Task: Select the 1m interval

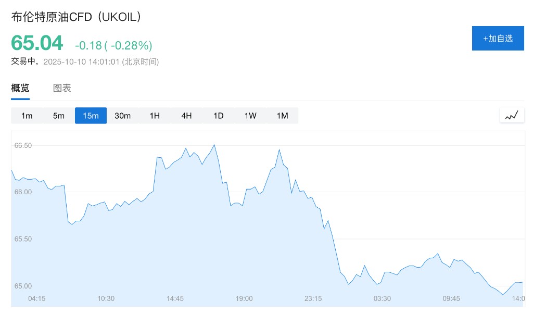Action: coord(27,116)
